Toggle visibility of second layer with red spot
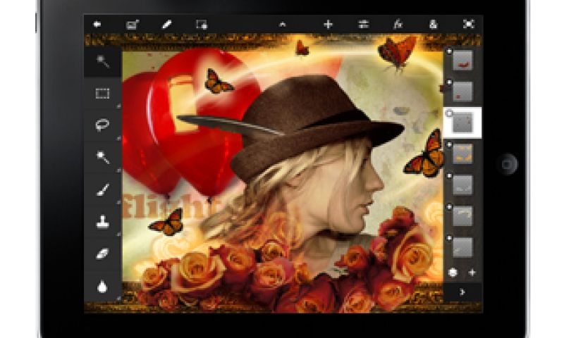Viewport: 564px width, 338px height. pos(449,82)
